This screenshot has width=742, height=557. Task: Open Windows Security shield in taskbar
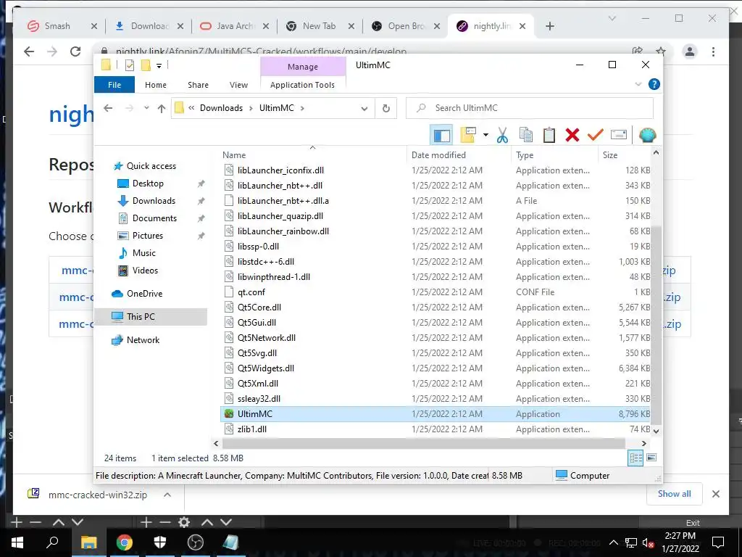click(160, 542)
